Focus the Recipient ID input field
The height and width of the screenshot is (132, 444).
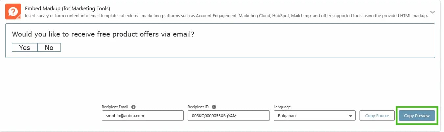pos(228,116)
